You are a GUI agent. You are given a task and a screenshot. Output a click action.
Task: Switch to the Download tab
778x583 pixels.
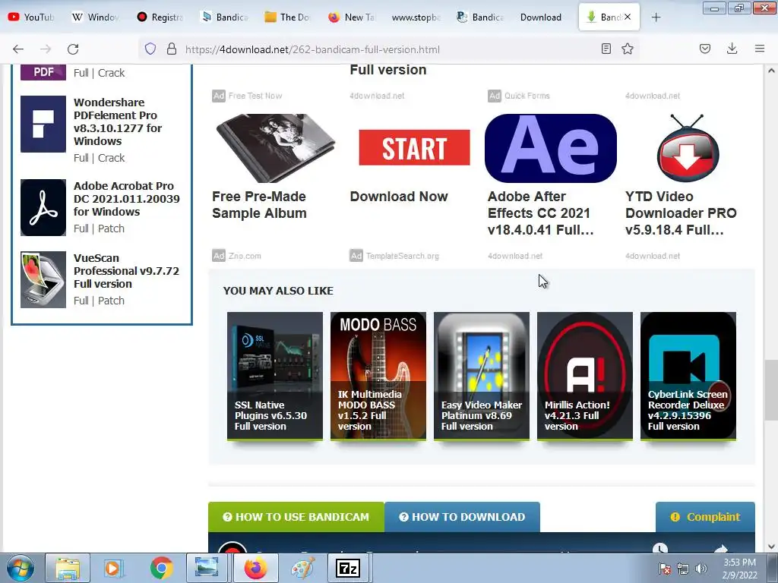point(541,17)
